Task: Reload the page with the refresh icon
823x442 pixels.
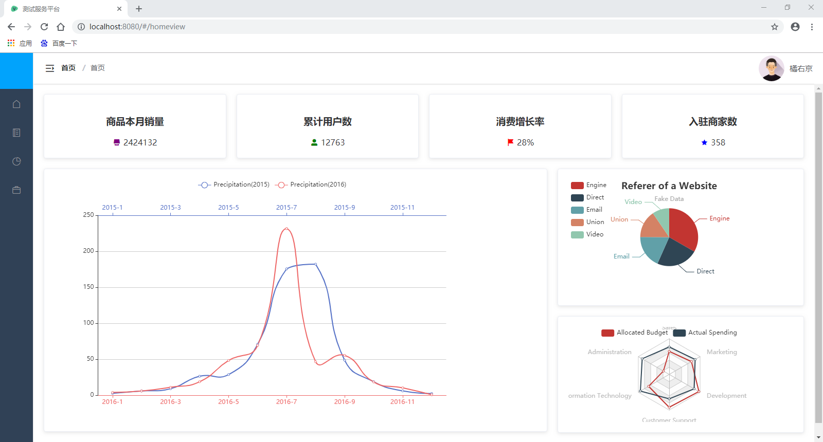Action: pos(44,27)
